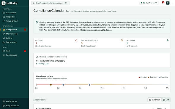Click the Due soon legend orange dot
This screenshot has width=175, height=109.
(x=149, y=77)
